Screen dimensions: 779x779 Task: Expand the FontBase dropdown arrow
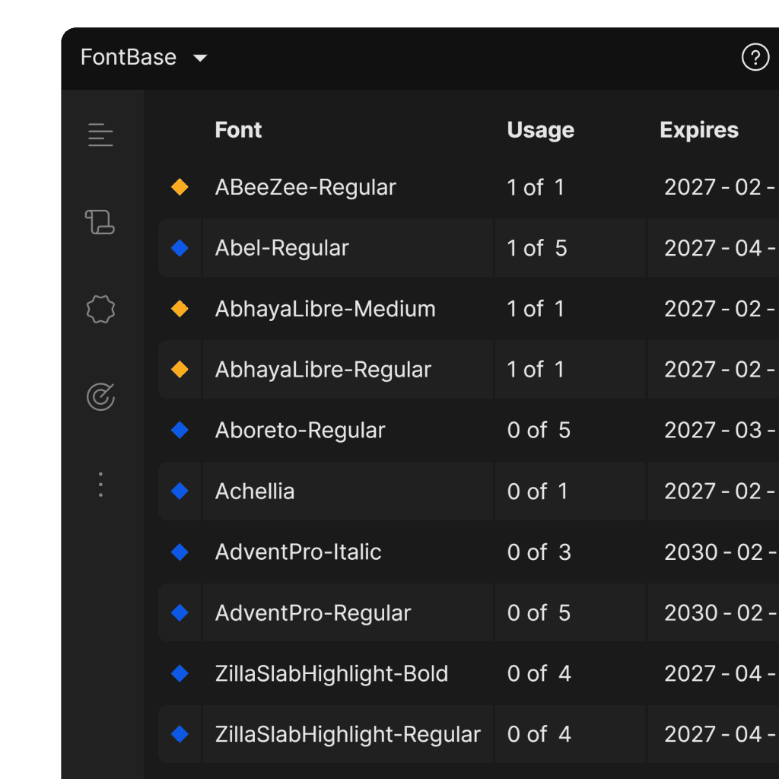click(x=200, y=58)
